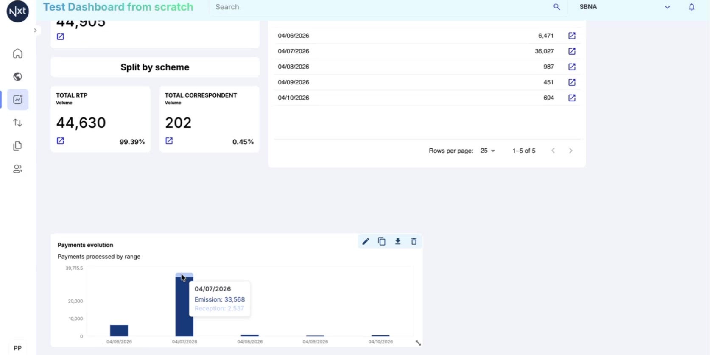Click the 04/06/2026 table date cell
This screenshot has height=355, width=710.
tap(294, 36)
